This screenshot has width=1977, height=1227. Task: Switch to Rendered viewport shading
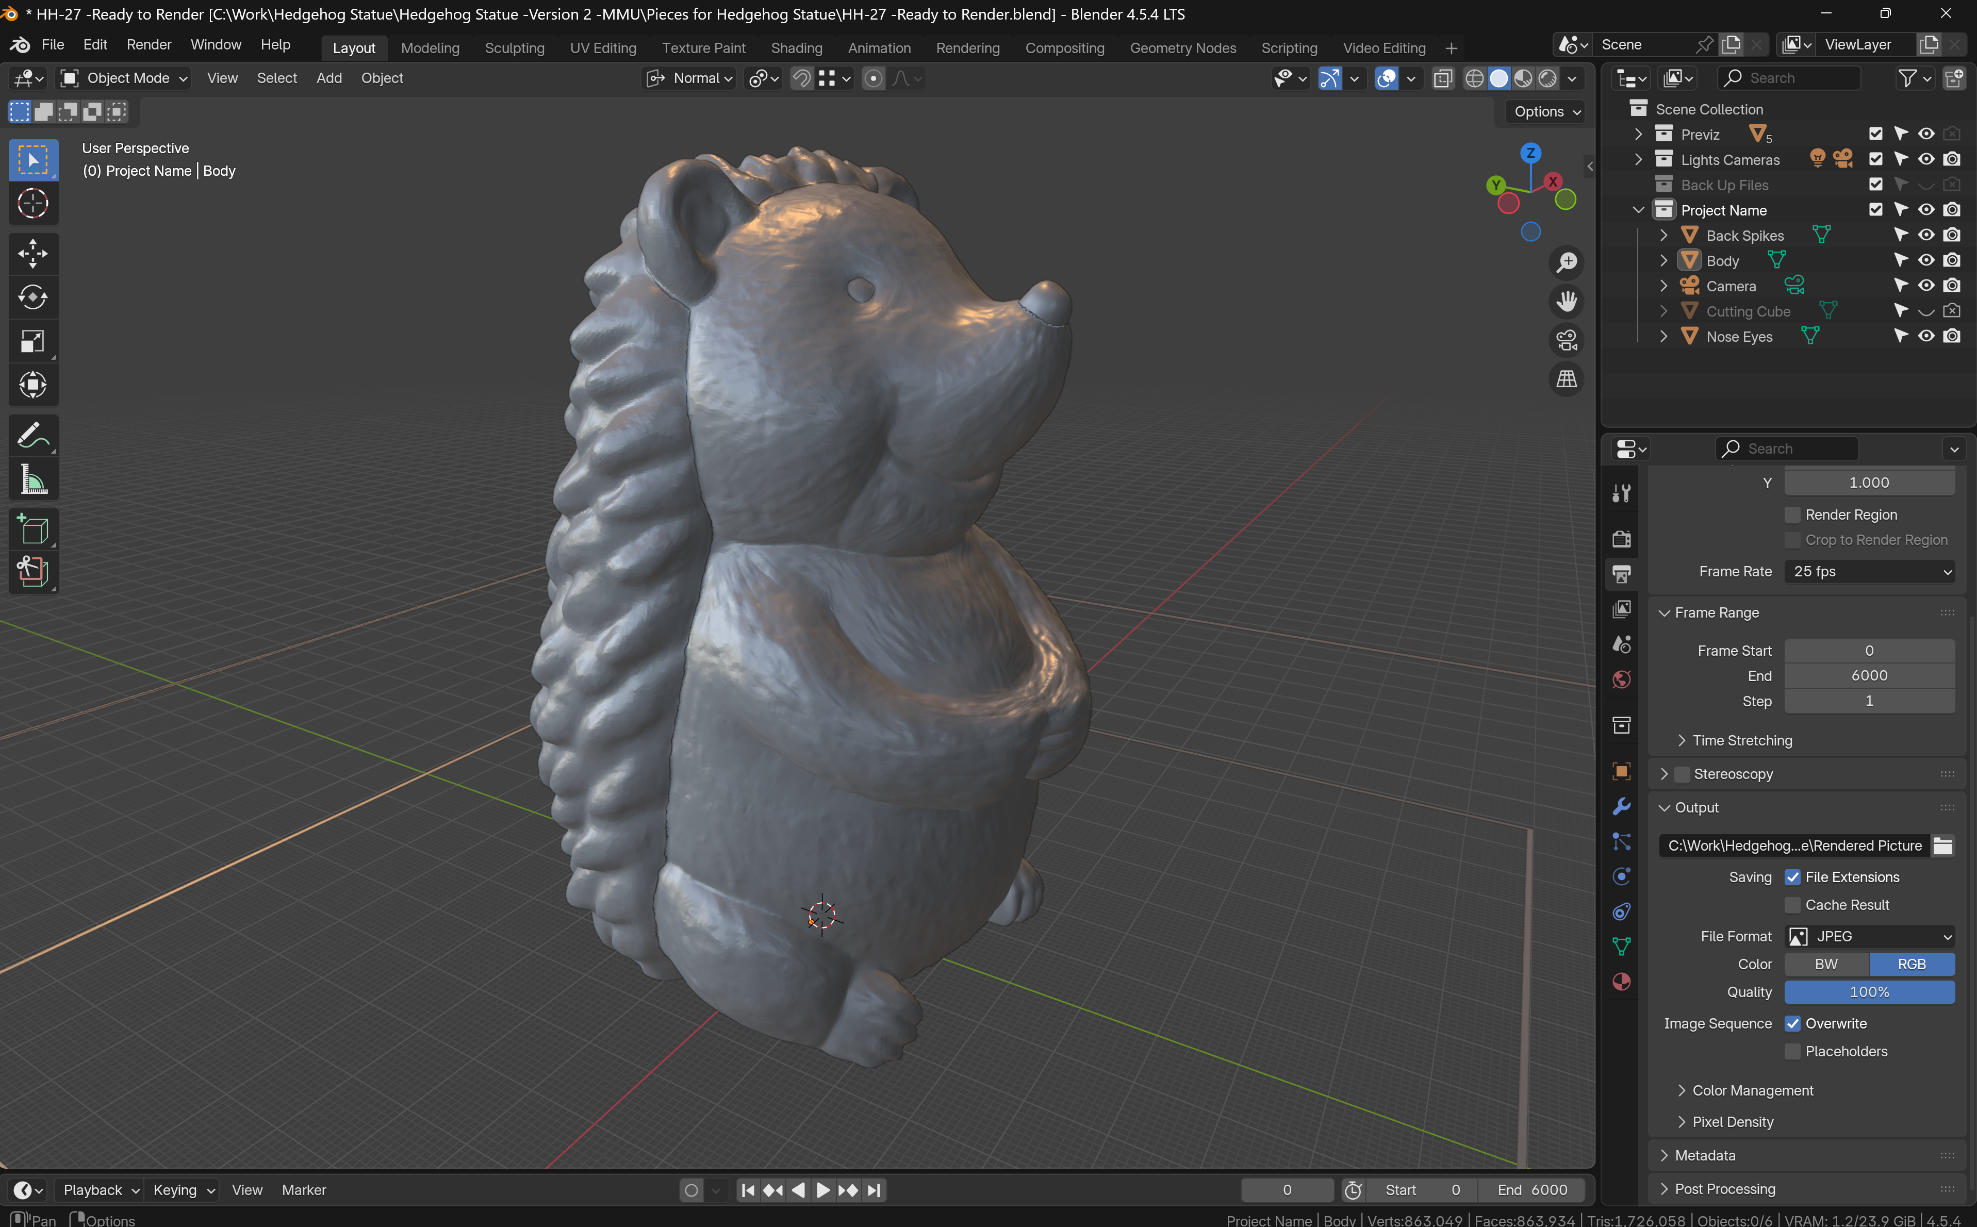[x=1547, y=78]
